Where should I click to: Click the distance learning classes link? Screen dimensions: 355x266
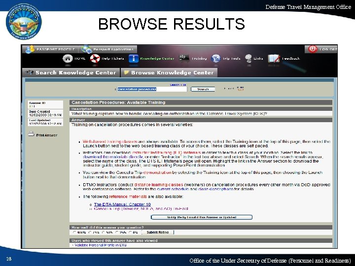[158, 185]
